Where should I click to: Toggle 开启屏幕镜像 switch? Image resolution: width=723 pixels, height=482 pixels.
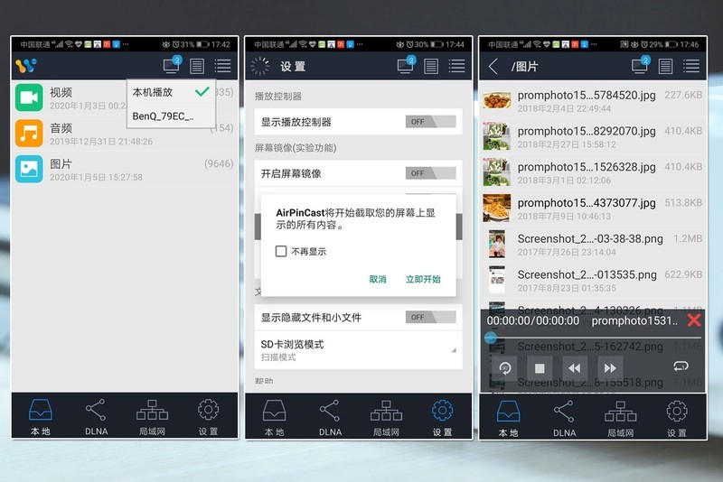pyautogui.click(x=431, y=173)
